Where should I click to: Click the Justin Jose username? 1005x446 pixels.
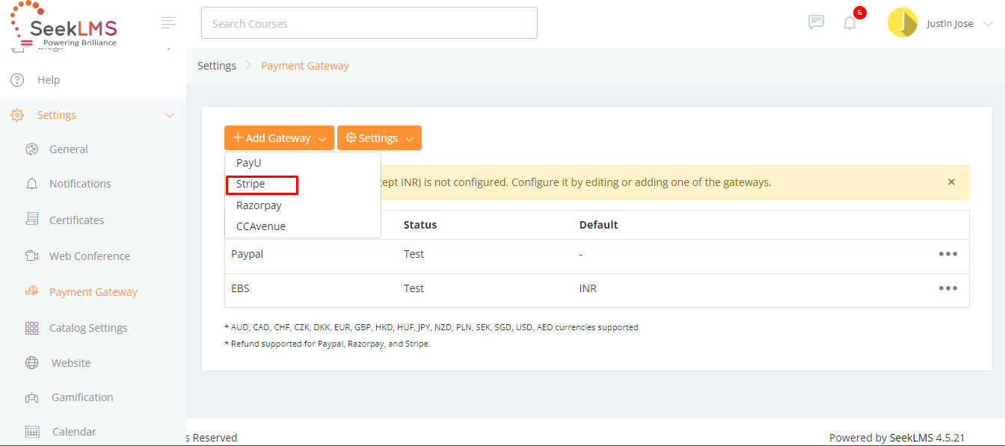click(950, 24)
